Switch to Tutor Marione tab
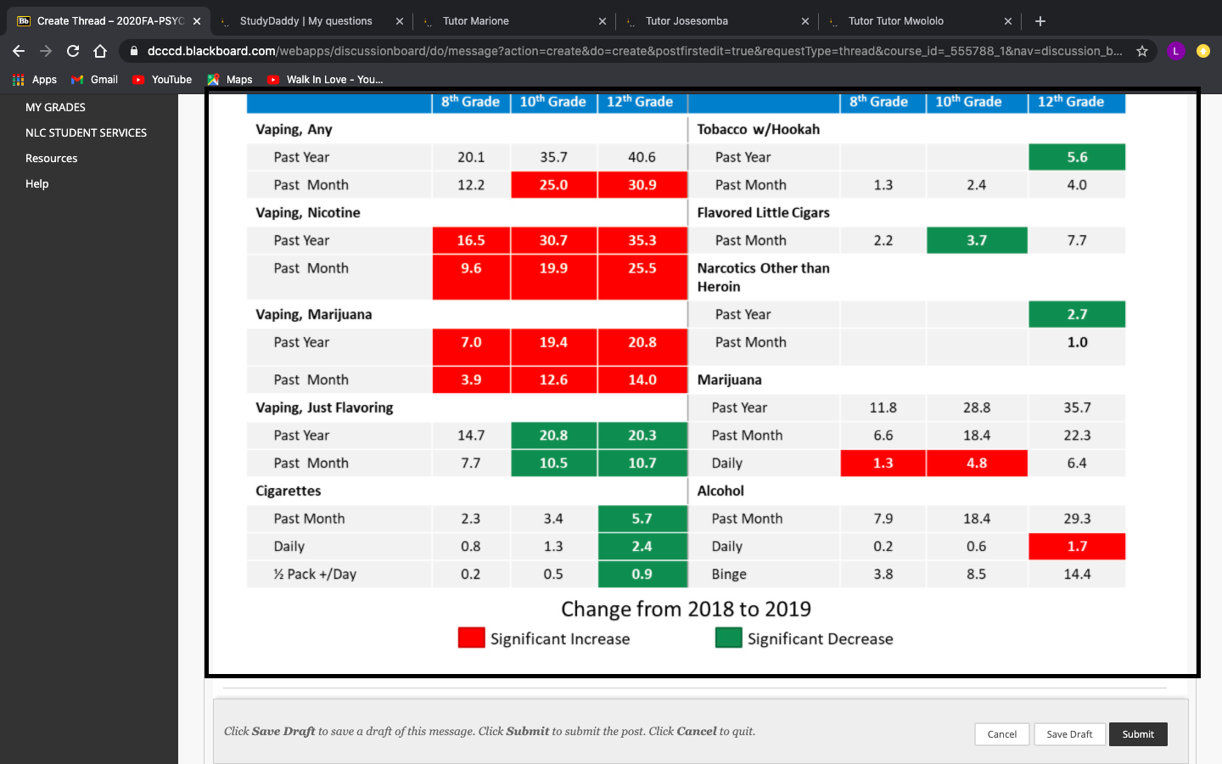1222x764 pixels. tap(509, 21)
